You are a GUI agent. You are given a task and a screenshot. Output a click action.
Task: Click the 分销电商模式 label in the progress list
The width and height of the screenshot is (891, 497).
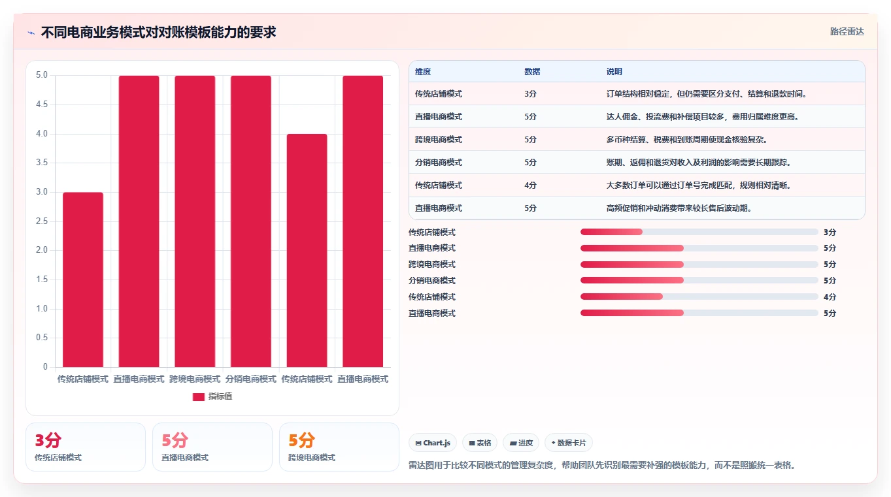pos(432,281)
